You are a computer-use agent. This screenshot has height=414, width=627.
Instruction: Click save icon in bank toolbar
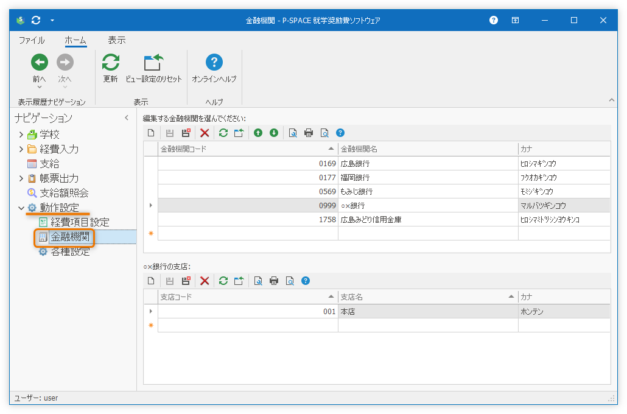(x=170, y=133)
